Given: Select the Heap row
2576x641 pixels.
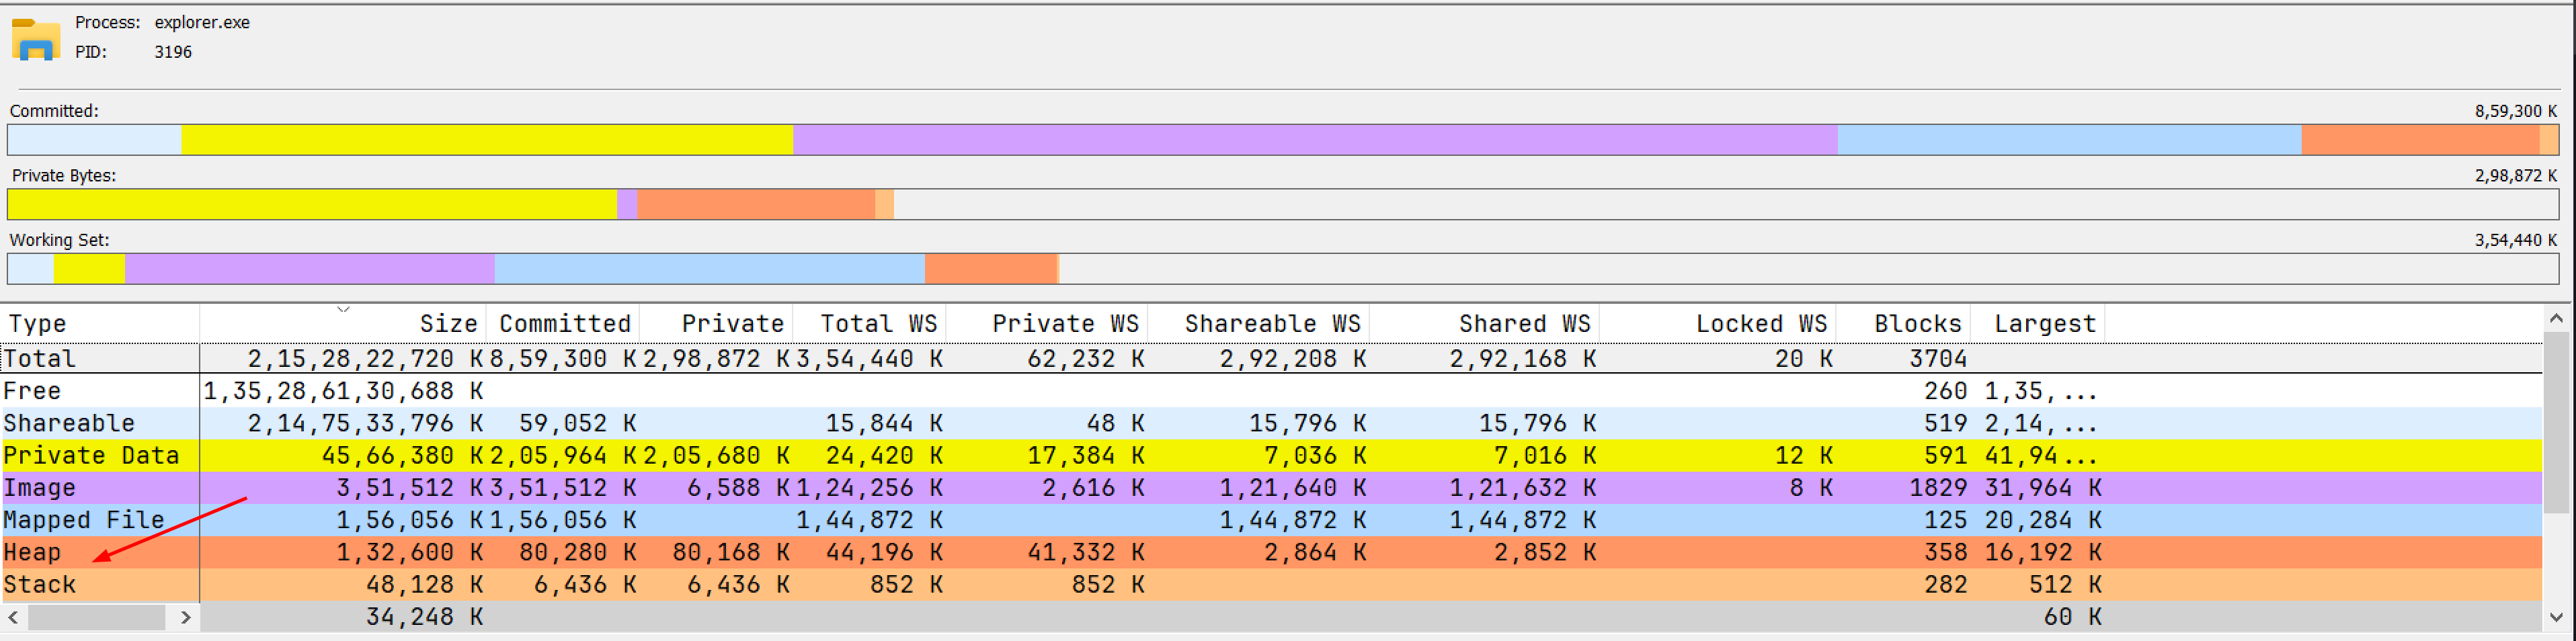Looking at the screenshot, I should click(32, 553).
